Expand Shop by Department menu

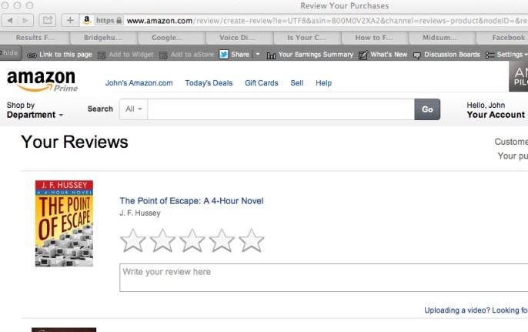pyautogui.click(x=35, y=110)
